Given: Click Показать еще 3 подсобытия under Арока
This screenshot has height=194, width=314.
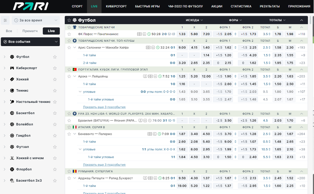Looking at the screenshot, I should 104,107.
